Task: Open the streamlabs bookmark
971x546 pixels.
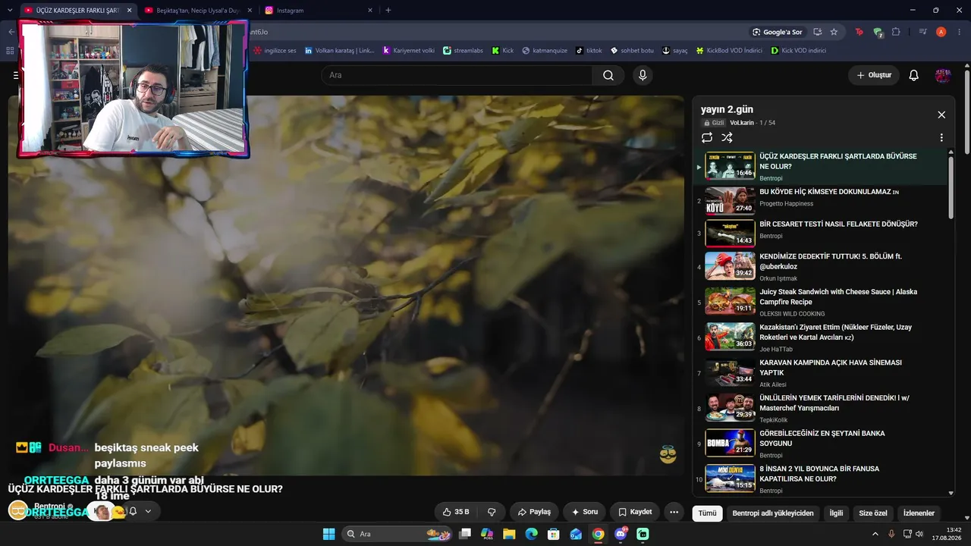Action: pos(463,51)
